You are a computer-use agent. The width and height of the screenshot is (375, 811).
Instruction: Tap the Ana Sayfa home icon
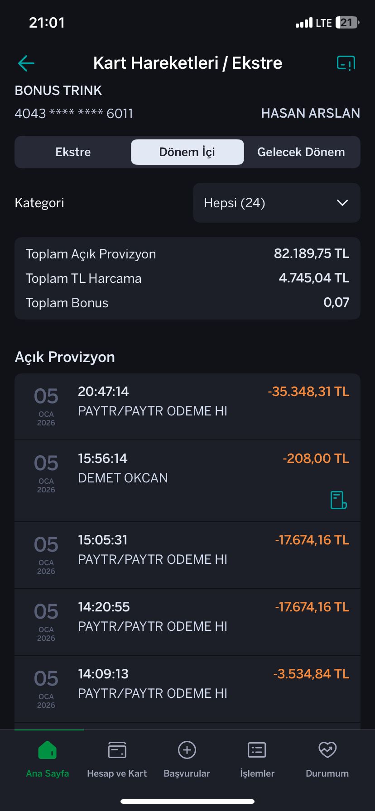48,750
